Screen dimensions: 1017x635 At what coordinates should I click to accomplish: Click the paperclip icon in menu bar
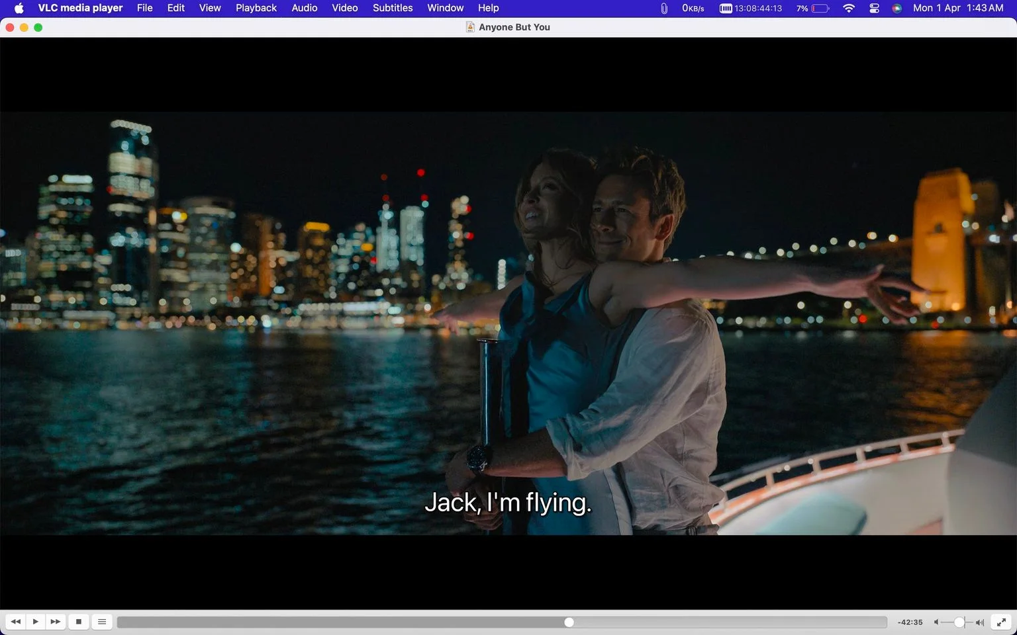[x=664, y=8]
